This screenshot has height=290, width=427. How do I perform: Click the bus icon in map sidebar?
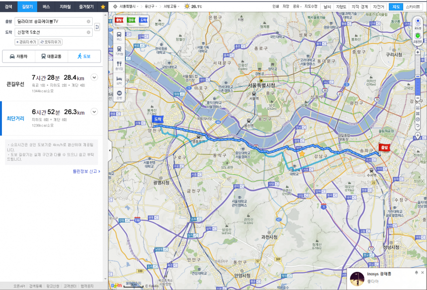119,35
